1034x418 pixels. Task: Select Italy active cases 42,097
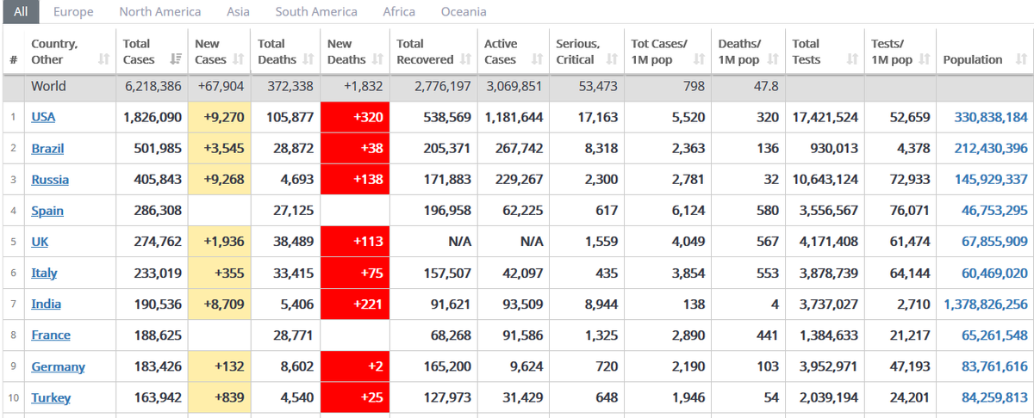tap(522, 273)
